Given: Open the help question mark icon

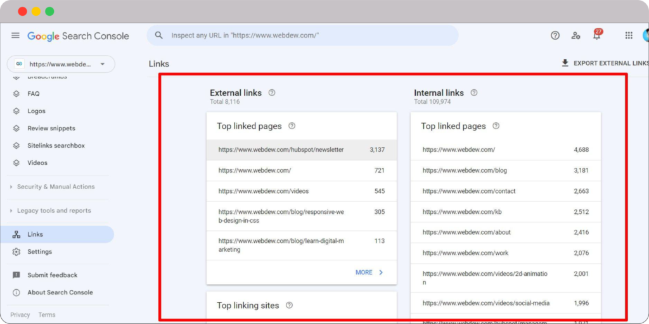Looking at the screenshot, I should pos(555,35).
